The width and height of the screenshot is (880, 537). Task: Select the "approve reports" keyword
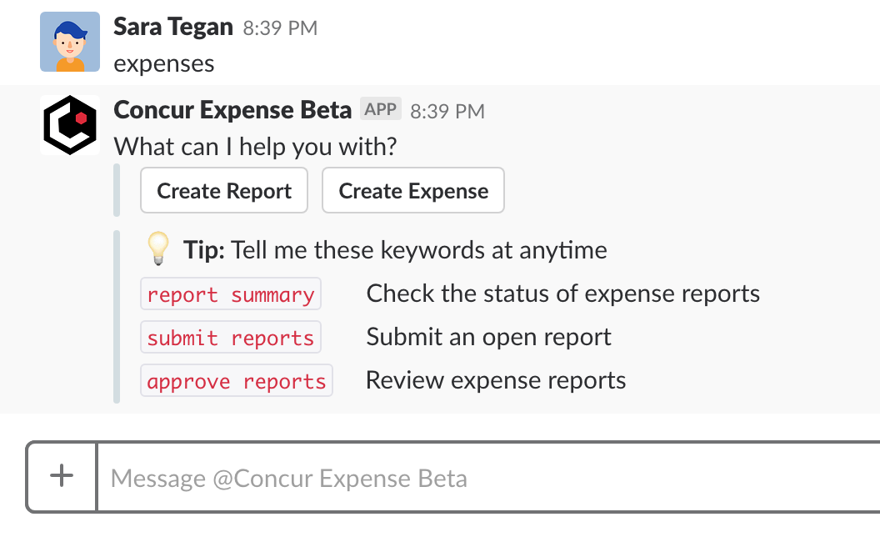(237, 381)
